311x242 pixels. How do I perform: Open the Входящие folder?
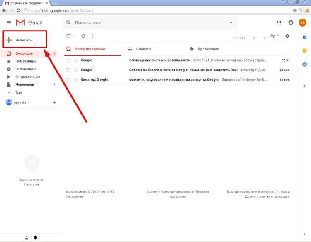[30, 53]
